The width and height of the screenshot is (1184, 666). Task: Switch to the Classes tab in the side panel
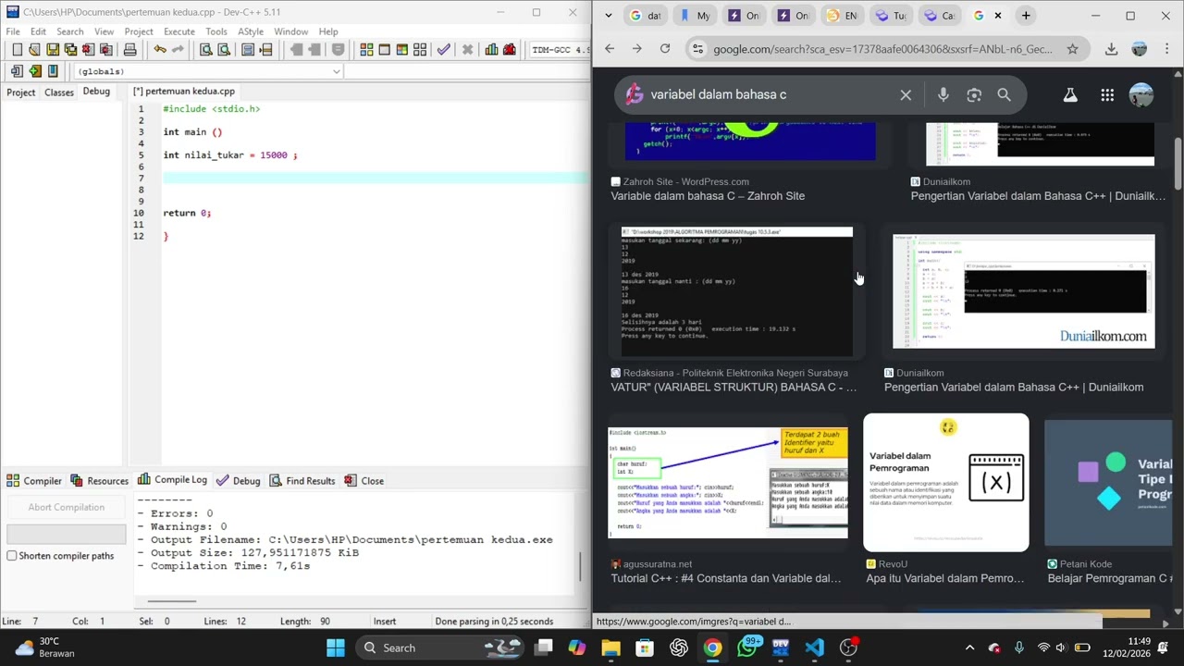pos(59,92)
